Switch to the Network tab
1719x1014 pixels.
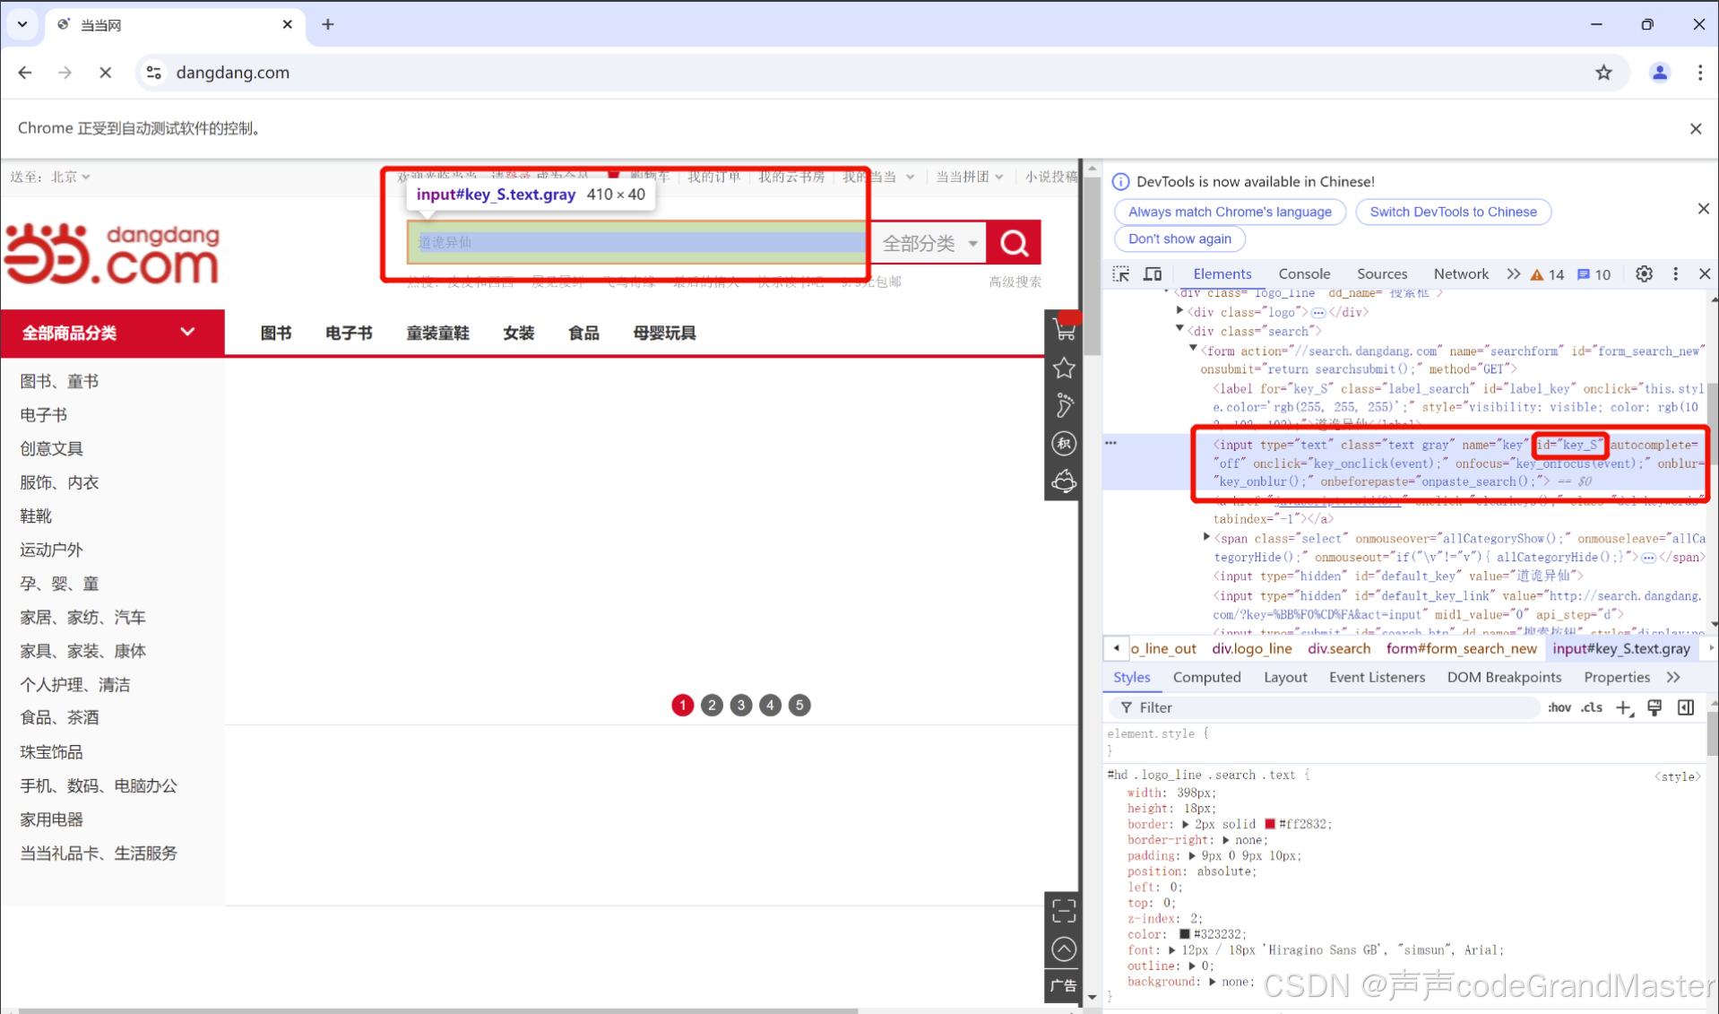coord(1460,274)
